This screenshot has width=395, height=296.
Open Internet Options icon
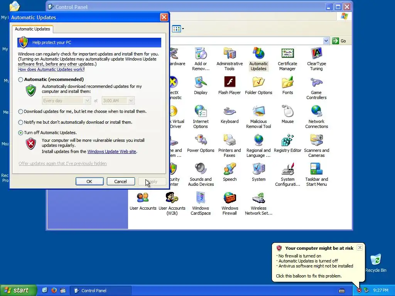point(201,117)
